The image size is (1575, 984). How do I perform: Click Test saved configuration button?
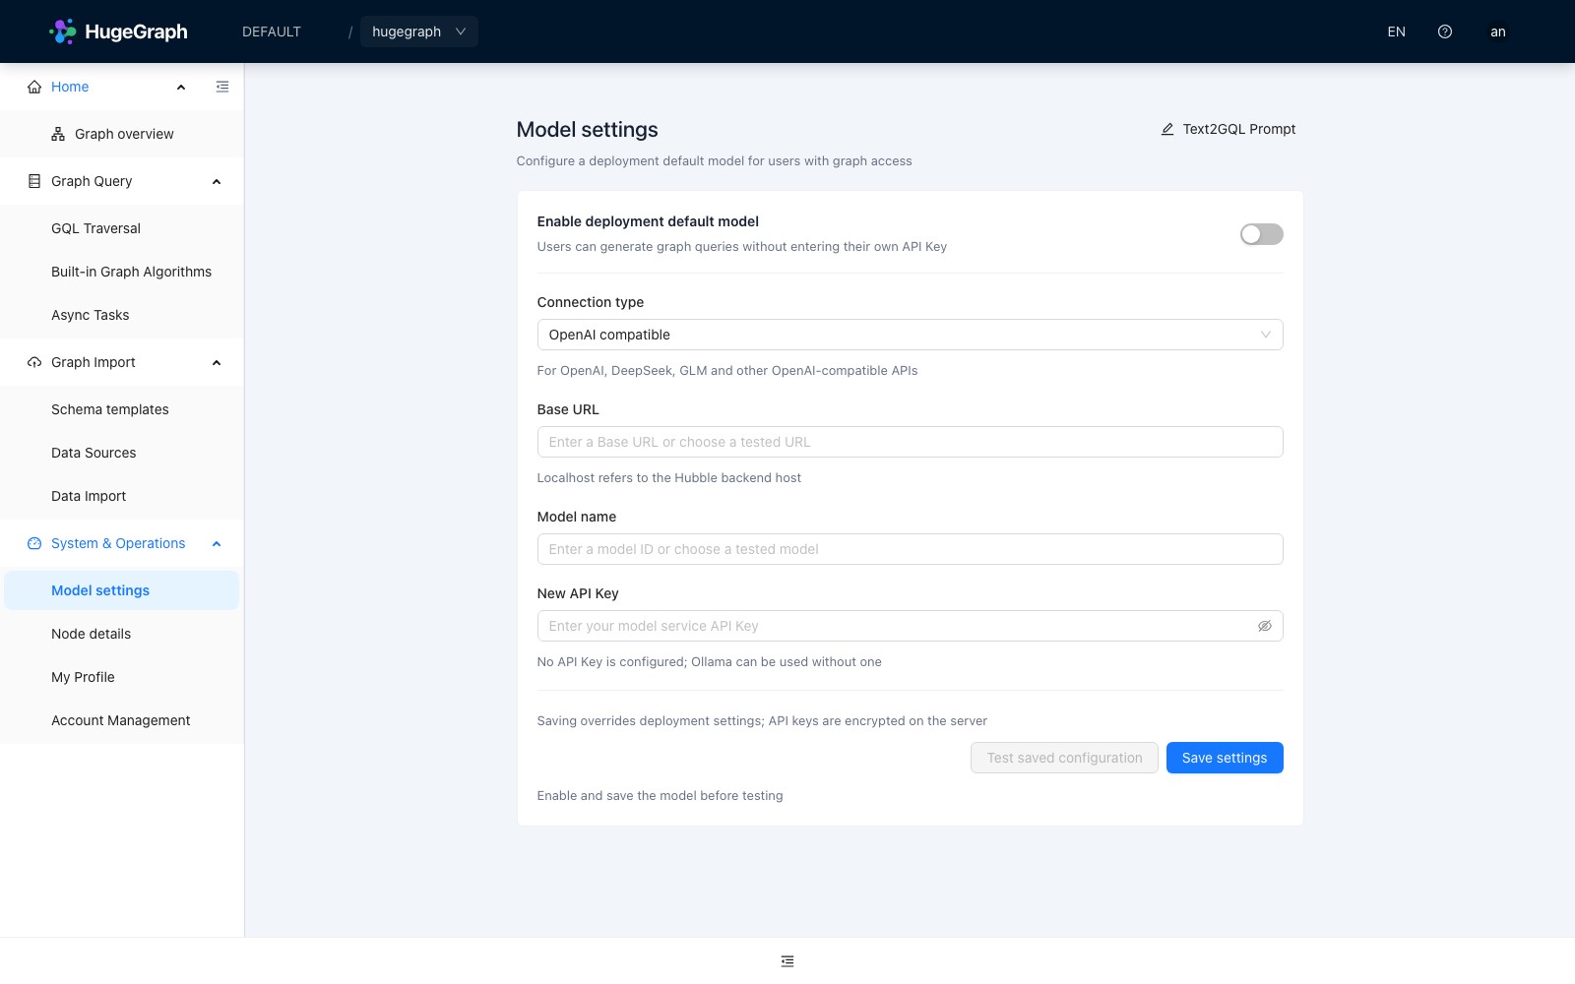point(1064,758)
